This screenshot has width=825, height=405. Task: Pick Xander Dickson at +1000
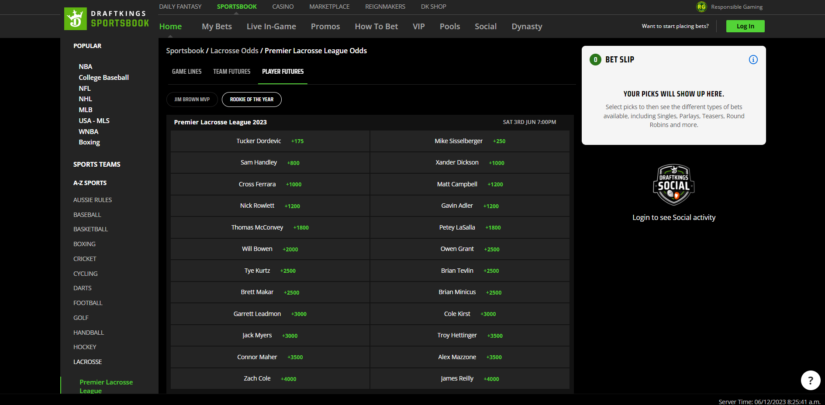470,163
